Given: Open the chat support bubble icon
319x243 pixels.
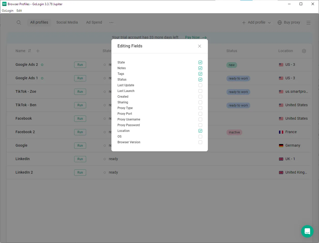Looking at the screenshot, I should [x=307, y=231].
